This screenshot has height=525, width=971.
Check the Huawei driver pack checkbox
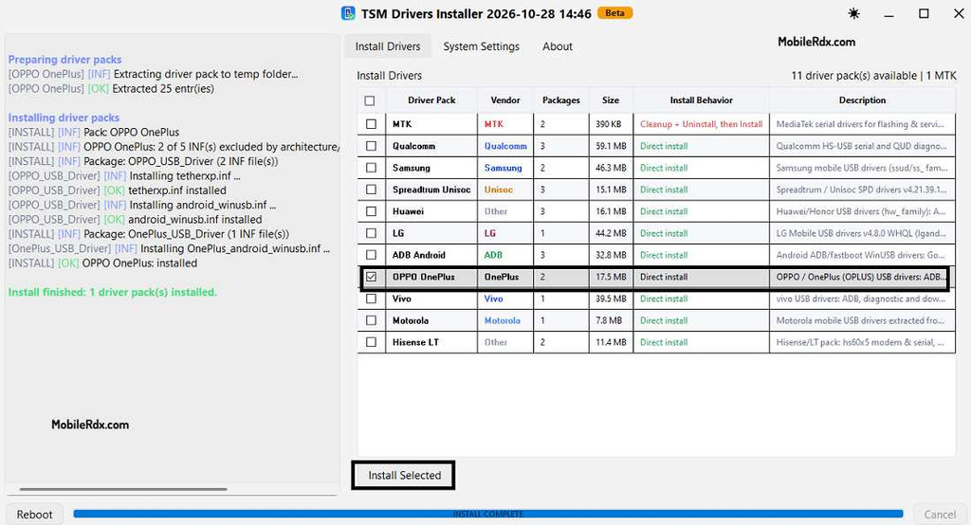pyautogui.click(x=371, y=211)
